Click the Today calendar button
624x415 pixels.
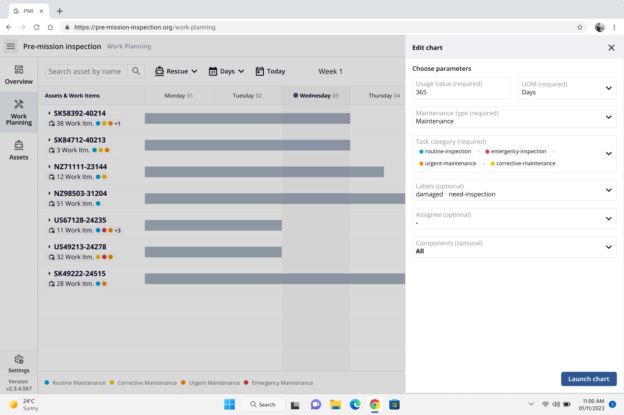click(270, 71)
